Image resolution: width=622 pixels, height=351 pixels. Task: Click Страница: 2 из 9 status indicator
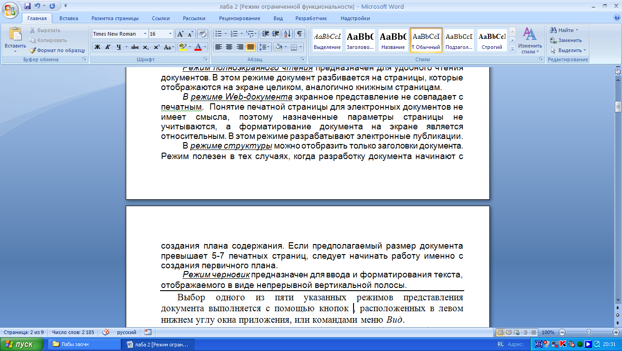point(24,332)
